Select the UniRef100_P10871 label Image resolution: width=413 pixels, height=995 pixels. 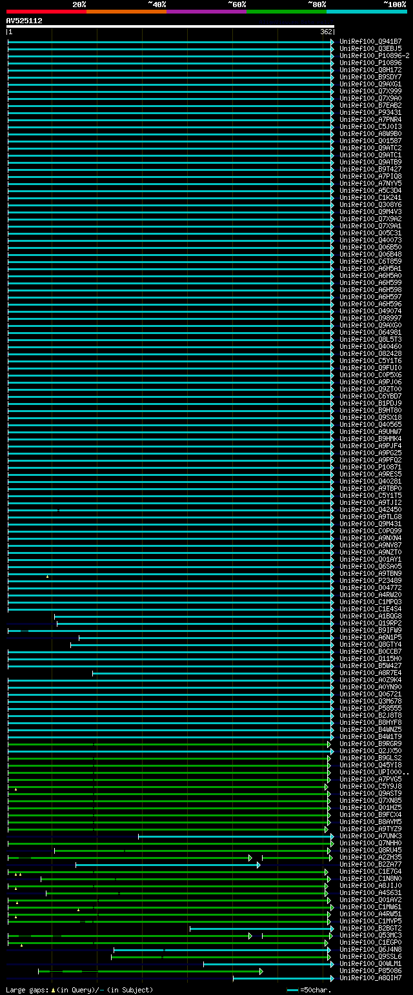click(x=370, y=468)
